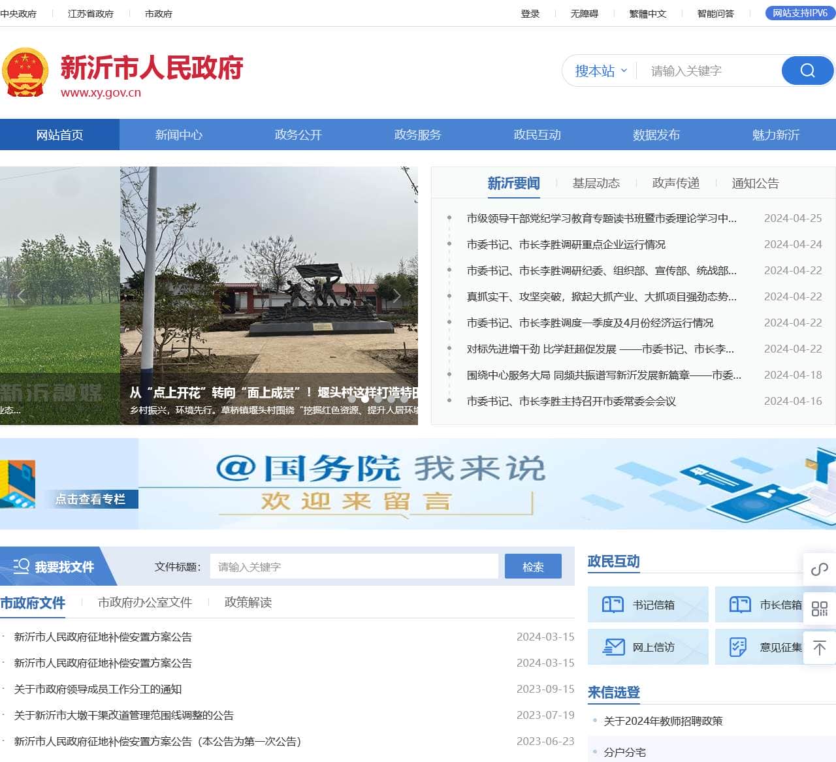Select 政策解读 documents tab
836x762 pixels.
(248, 603)
